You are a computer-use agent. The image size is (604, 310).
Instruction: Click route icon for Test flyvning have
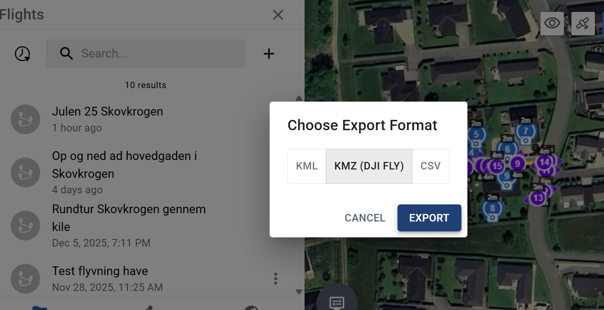click(25, 279)
